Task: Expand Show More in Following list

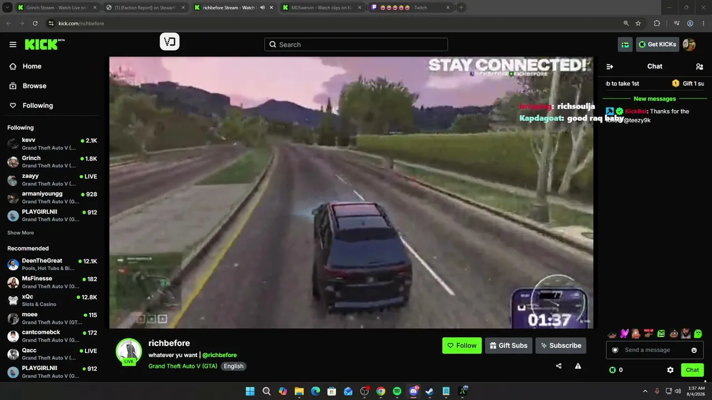Action: point(21,233)
